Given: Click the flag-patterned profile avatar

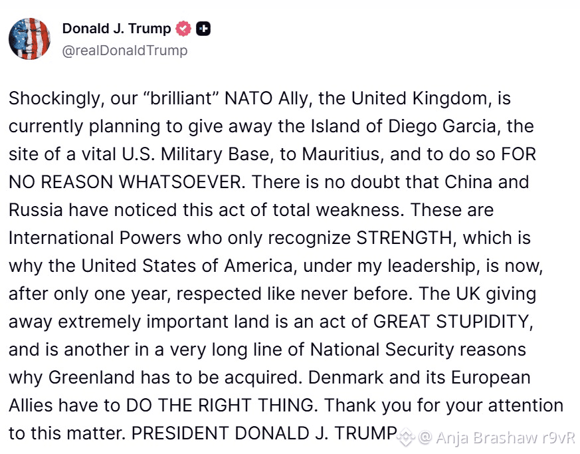Looking at the screenshot, I should click(30, 39).
